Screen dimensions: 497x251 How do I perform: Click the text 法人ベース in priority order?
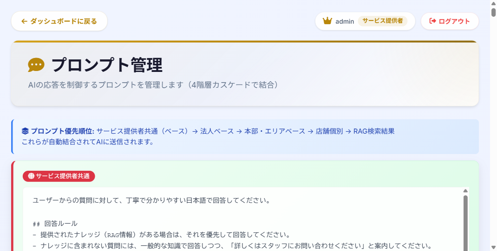(217, 131)
